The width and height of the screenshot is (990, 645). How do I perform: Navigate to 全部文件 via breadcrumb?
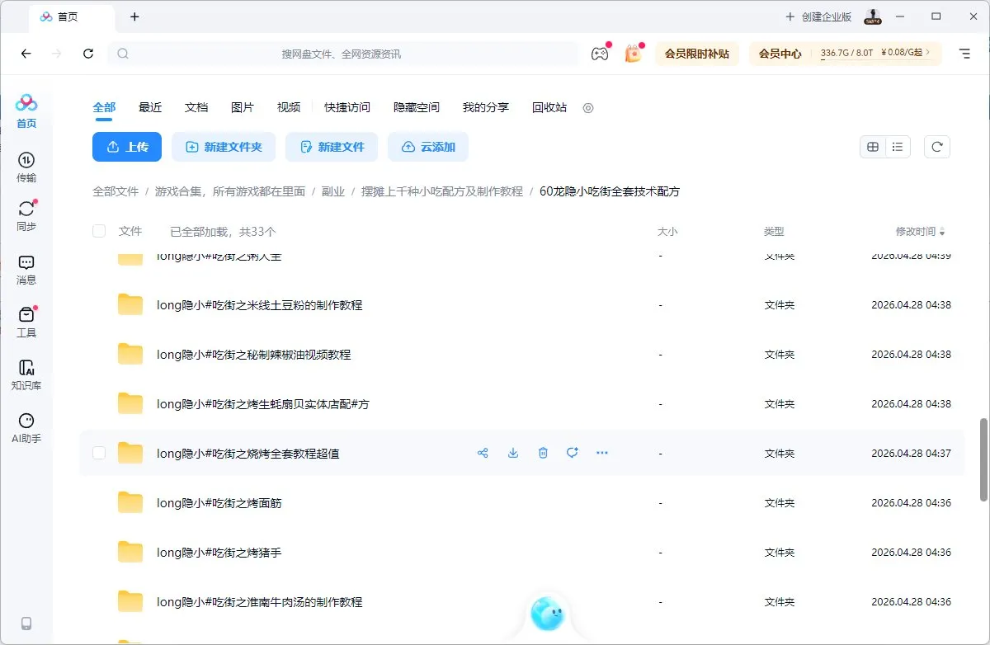coord(115,191)
